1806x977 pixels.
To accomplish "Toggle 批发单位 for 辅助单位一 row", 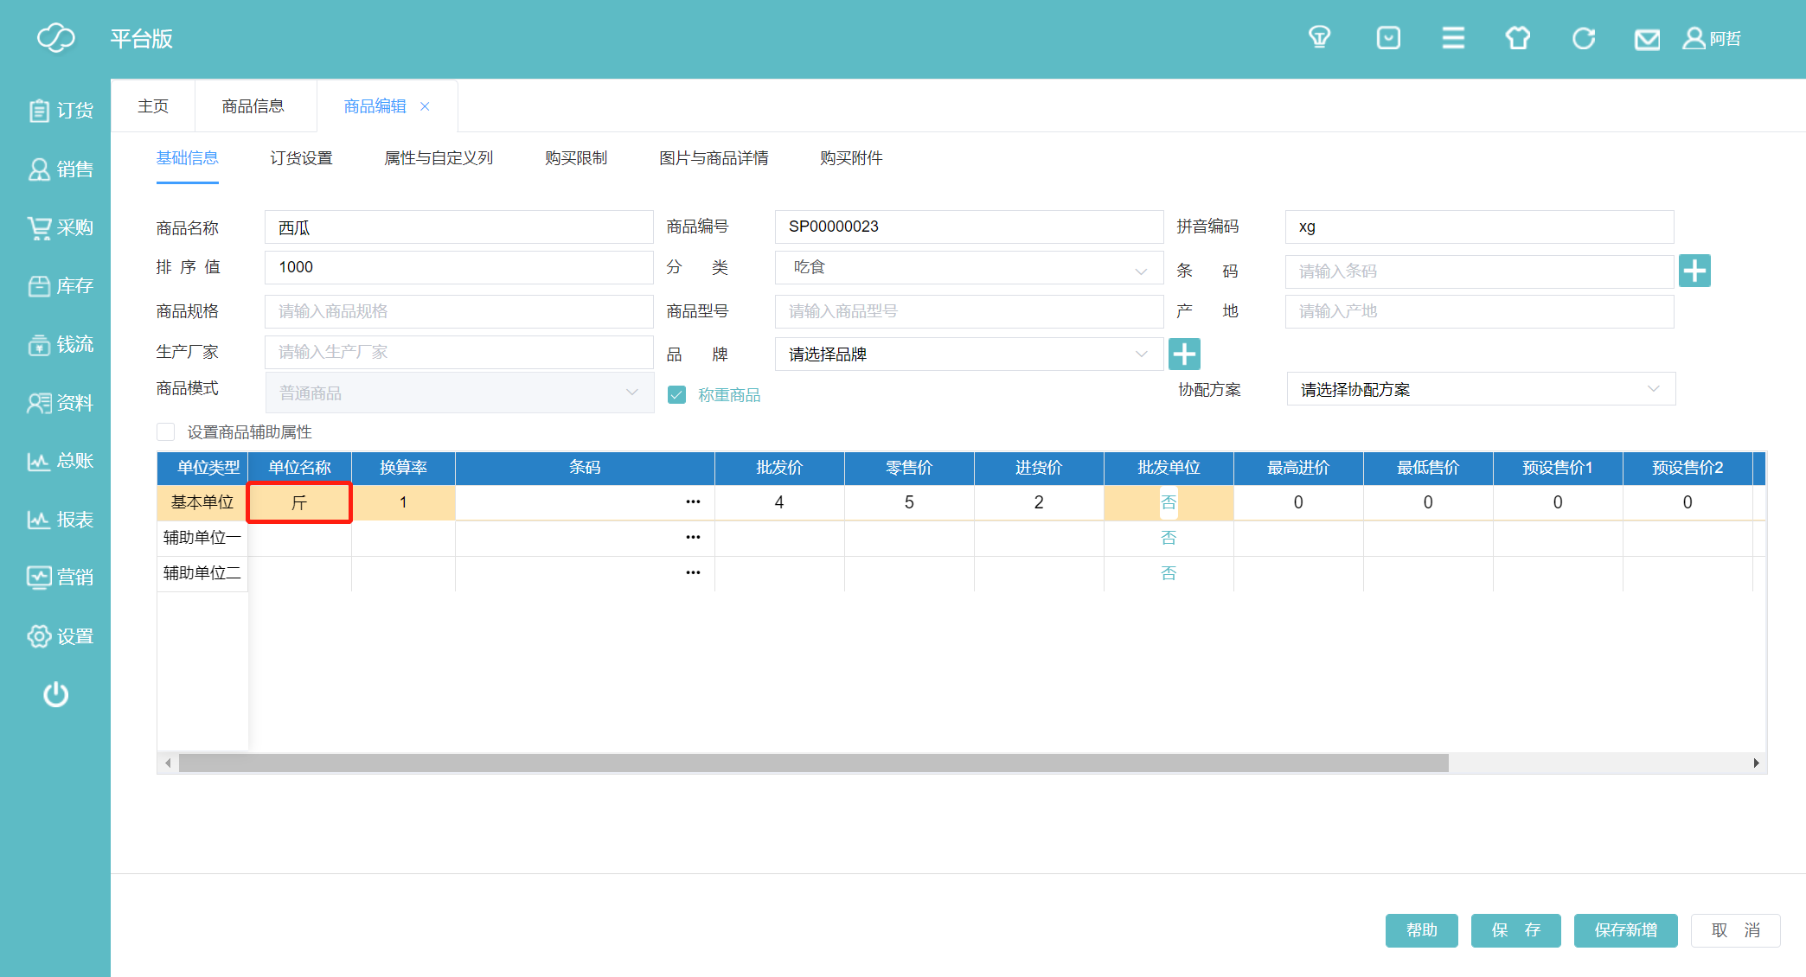I will point(1168,538).
